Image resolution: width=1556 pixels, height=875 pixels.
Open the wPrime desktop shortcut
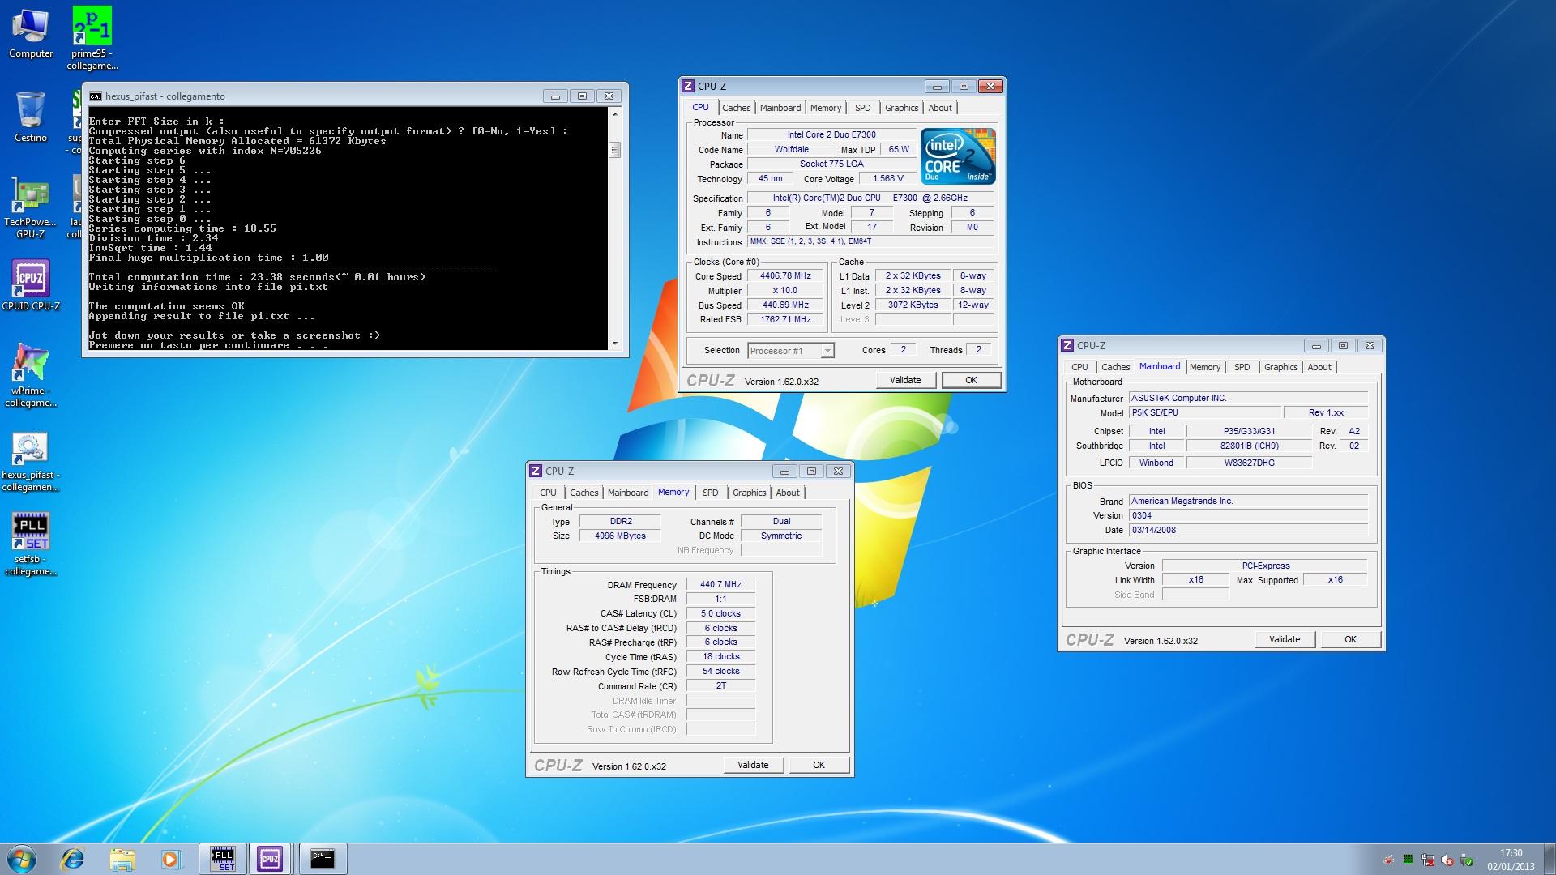(31, 374)
